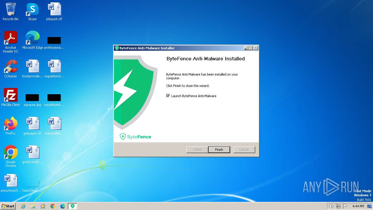Image resolution: width=373 pixels, height=210 pixels.
Task: Click the disabled Back button
Action: click(x=197, y=150)
